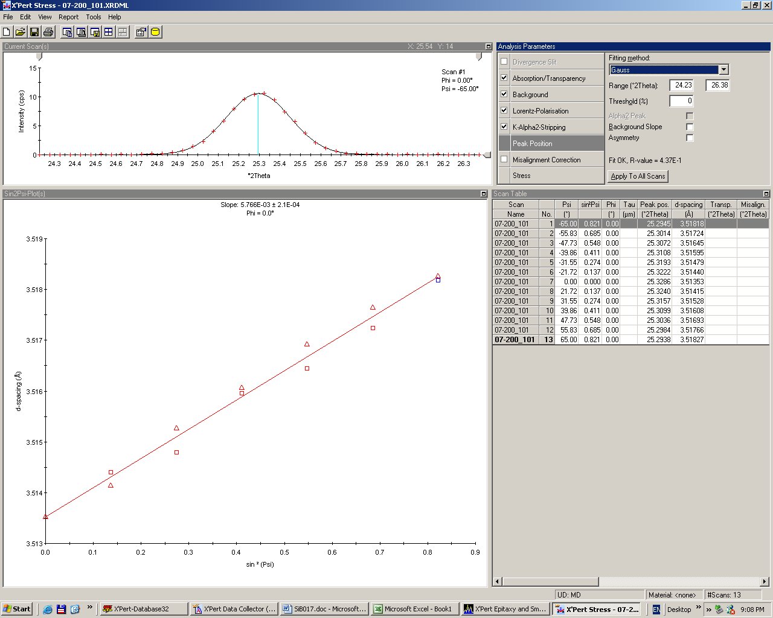Click the window-save toolbar icon with yellow floppy
Screen dimensions: 773x618
pyautogui.click(x=95, y=32)
